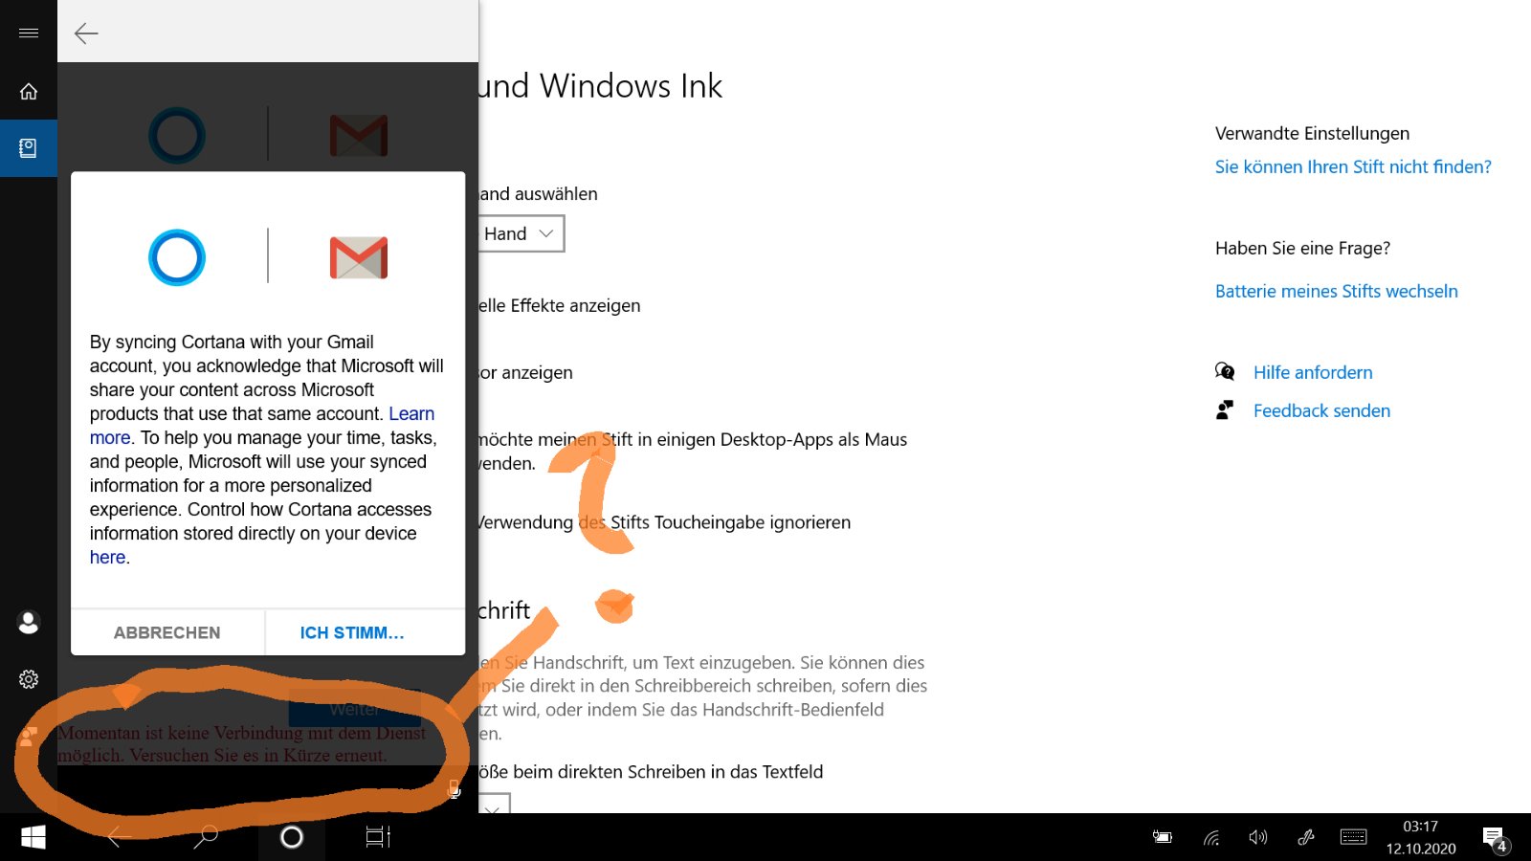The image size is (1531, 861).
Task: Check the battery status tray icon
Action: (1163, 837)
